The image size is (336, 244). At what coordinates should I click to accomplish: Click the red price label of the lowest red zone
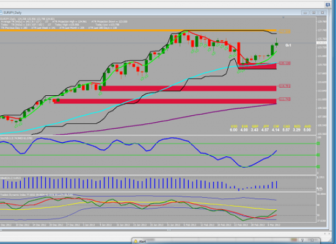pyautogui.click(x=285, y=99)
